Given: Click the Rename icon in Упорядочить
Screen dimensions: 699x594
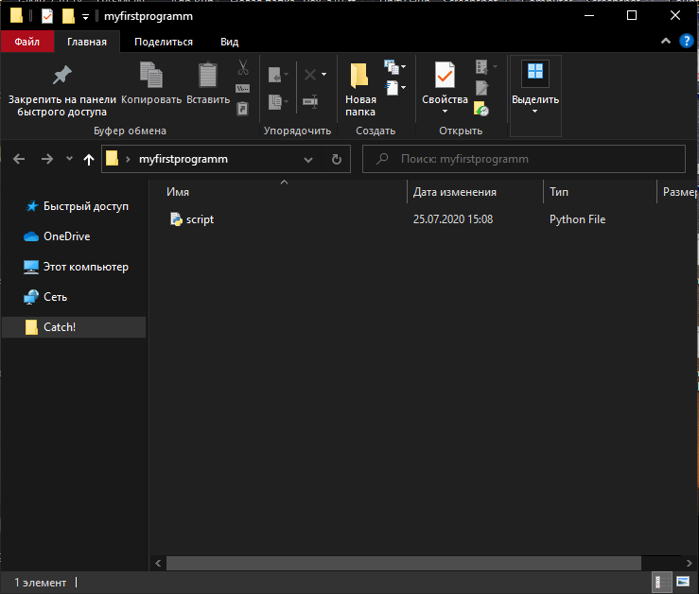Looking at the screenshot, I should 310,101.
